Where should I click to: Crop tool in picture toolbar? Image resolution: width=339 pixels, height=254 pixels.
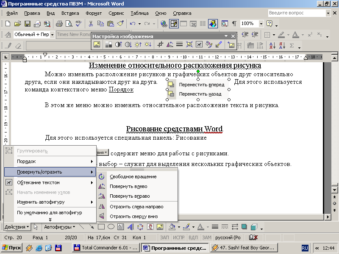(x=160, y=44)
